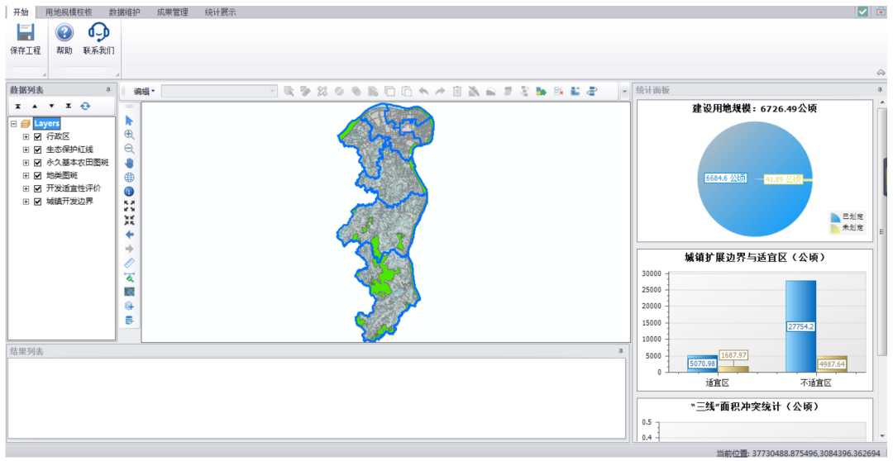Expand the 城镇开发边界 layer node
This screenshot has height=461, width=893.
(26, 202)
